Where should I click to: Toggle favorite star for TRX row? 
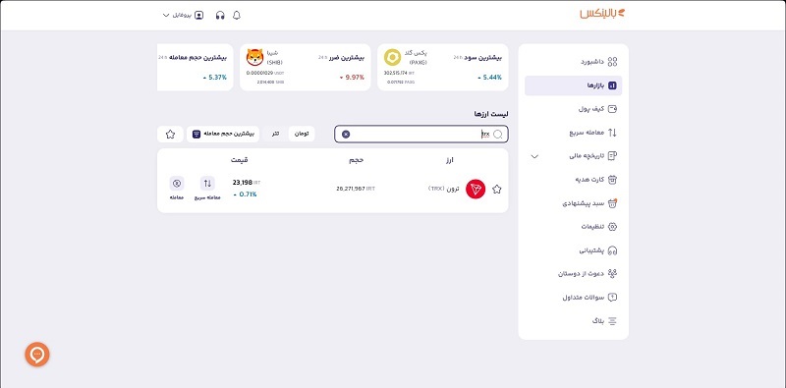[497, 189]
